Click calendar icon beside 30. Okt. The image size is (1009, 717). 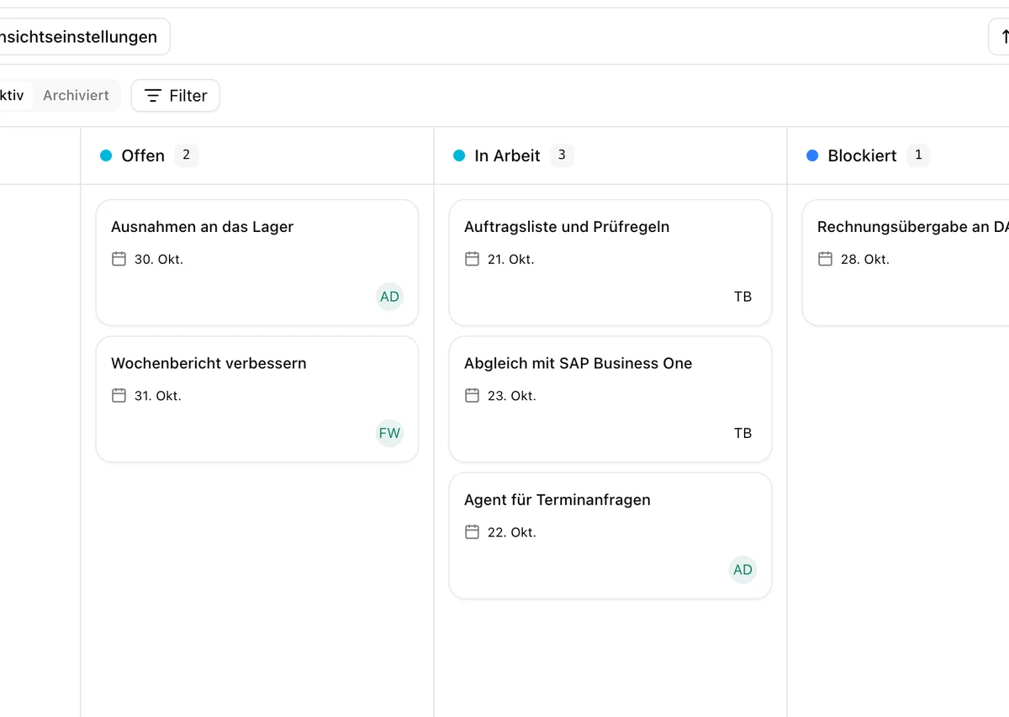(119, 259)
